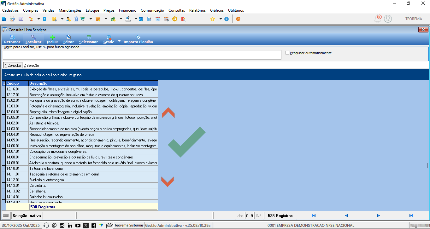Click the yellow star favorites icon
Image resolution: width=430 pixels, height=229 pixels.
[x=213, y=19]
